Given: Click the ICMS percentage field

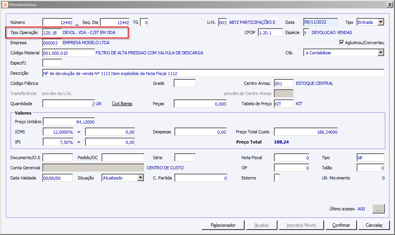Looking at the screenshot, I should [x=58, y=132].
